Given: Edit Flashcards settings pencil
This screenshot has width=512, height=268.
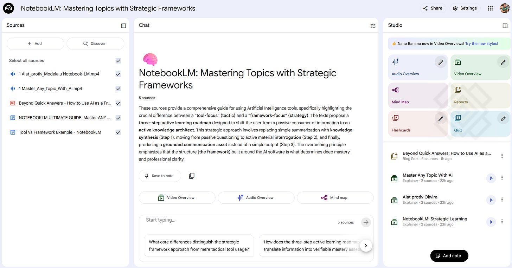Looking at the screenshot, I should pos(441,119).
